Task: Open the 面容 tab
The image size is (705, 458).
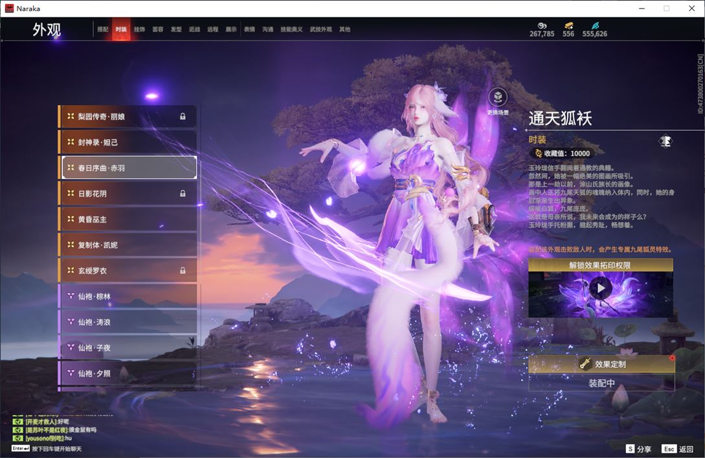Action: [158, 29]
